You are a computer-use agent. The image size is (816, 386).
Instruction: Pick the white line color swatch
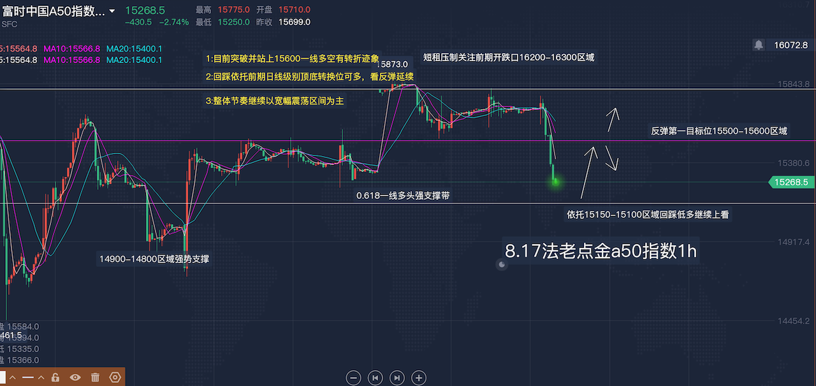coord(3,377)
